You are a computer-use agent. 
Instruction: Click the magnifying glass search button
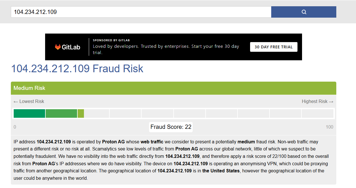pos(304,12)
